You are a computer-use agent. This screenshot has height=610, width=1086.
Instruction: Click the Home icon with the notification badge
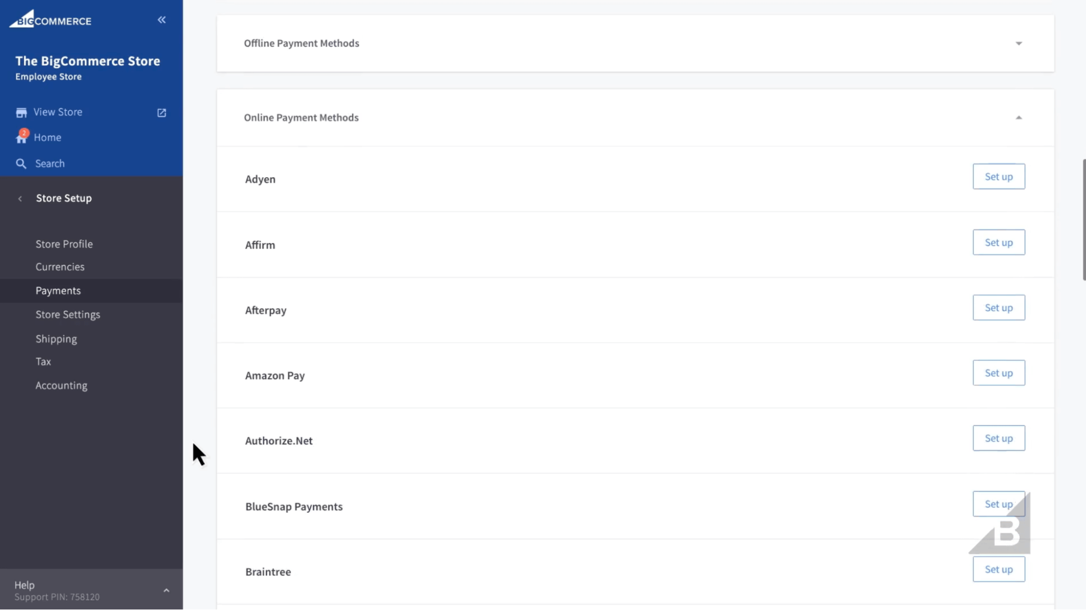tap(22, 137)
